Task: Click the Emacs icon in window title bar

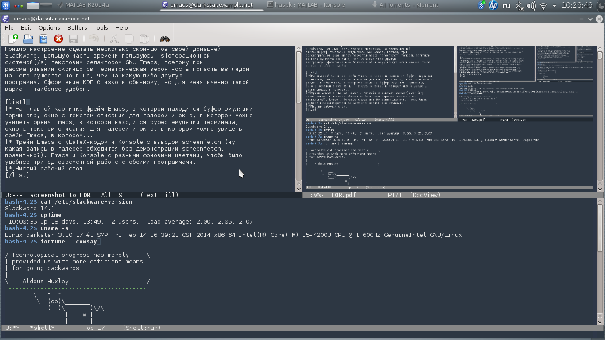Action: coord(5,19)
